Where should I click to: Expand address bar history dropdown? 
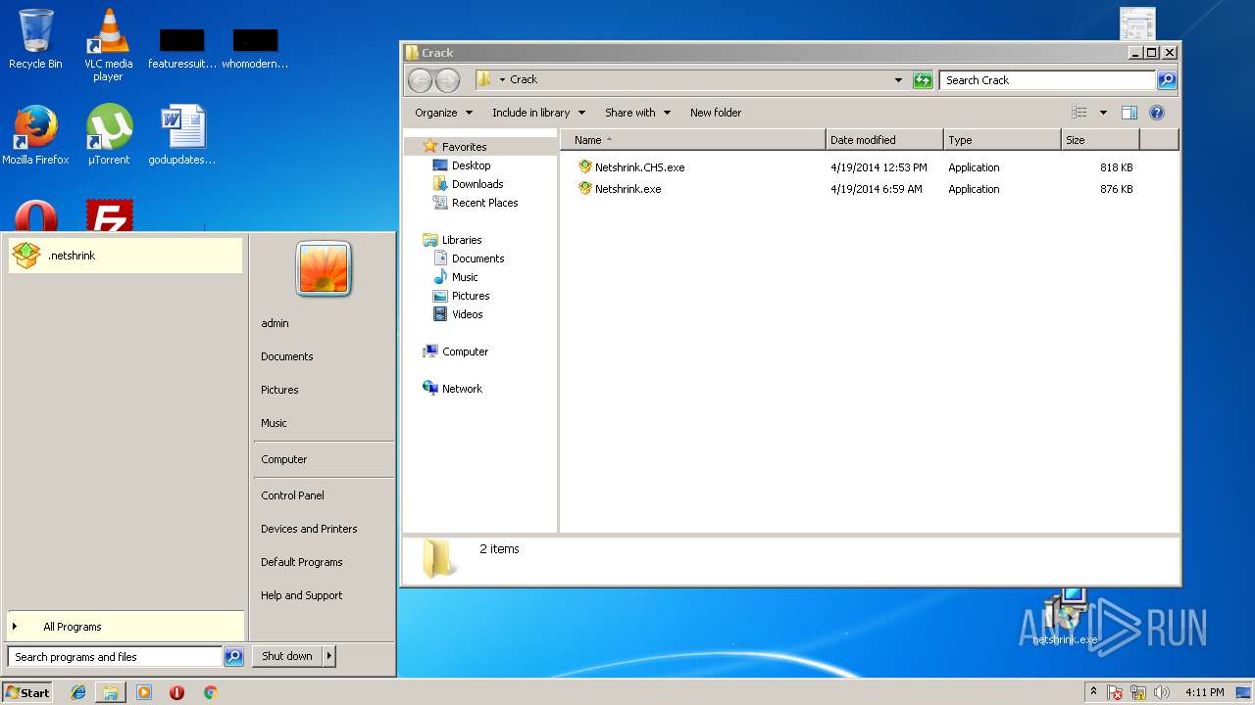(898, 80)
